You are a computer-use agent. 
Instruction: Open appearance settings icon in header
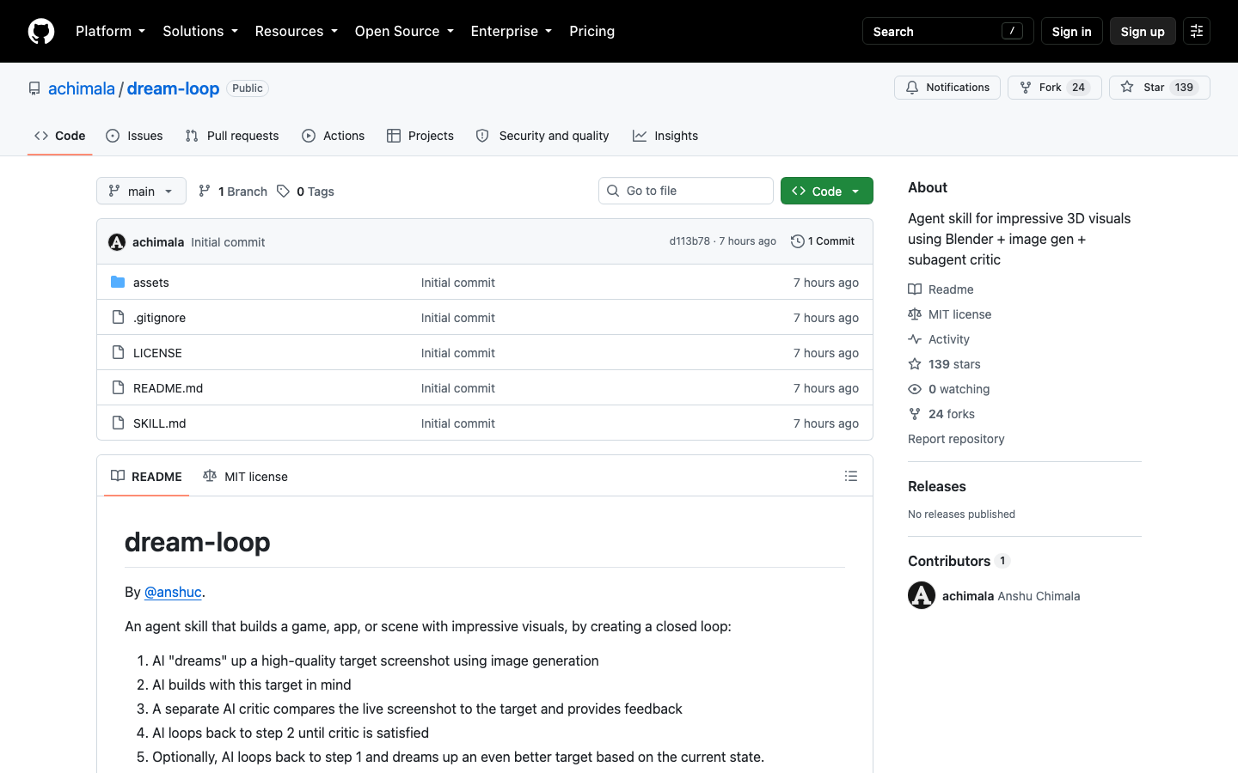[x=1197, y=31]
